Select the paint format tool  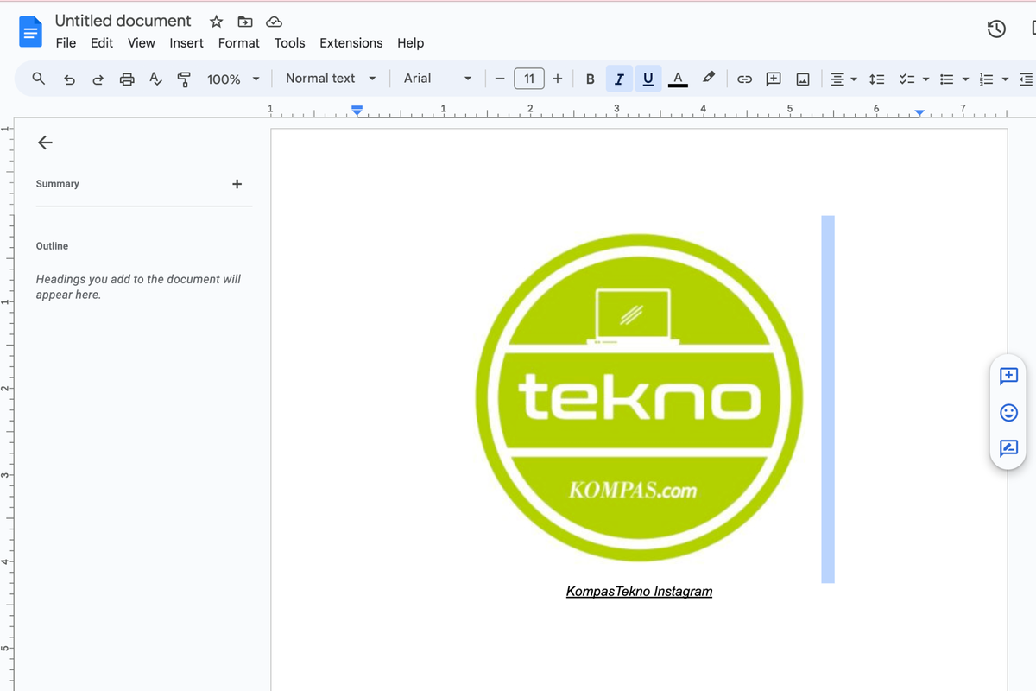point(184,79)
